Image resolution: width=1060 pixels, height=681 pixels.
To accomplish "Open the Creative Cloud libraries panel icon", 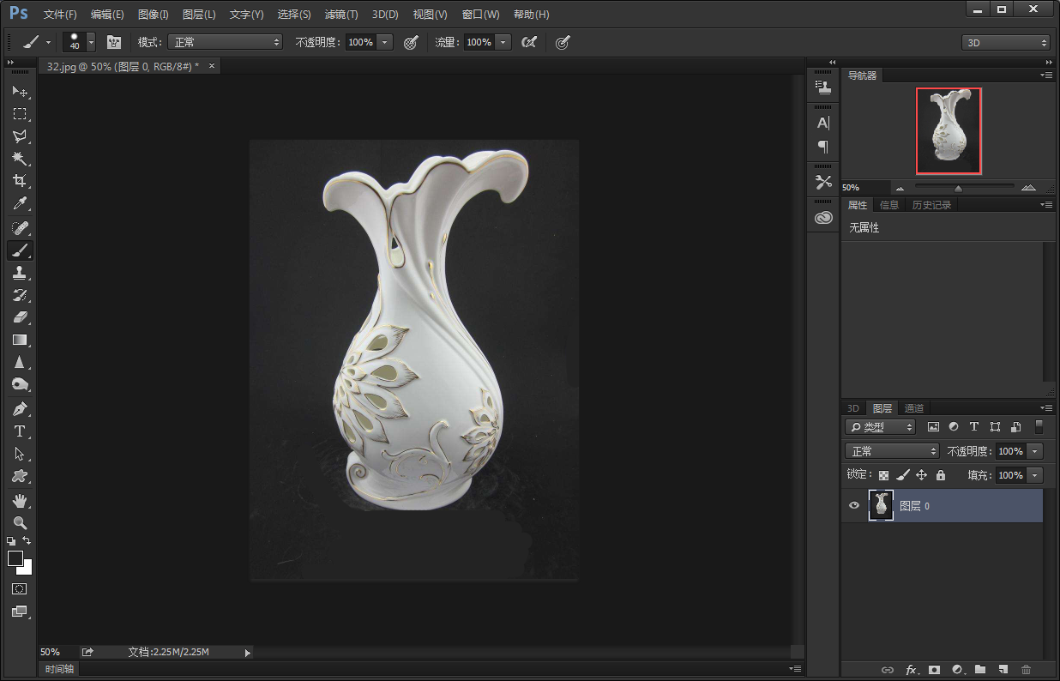I will tap(823, 218).
